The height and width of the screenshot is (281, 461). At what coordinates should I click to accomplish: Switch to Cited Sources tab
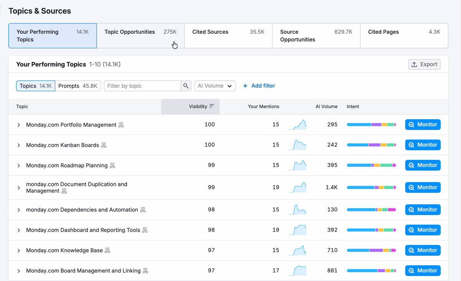point(228,36)
